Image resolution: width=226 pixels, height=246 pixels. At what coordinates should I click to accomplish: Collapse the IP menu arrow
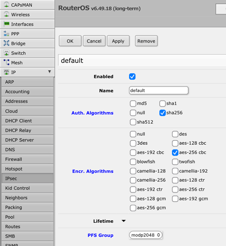49,72
